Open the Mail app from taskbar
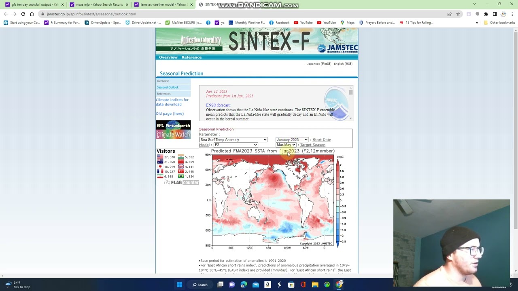 click(x=256, y=285)
